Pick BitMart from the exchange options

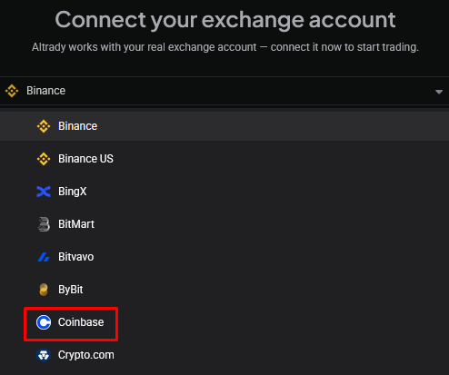click(x=224, y=224)
